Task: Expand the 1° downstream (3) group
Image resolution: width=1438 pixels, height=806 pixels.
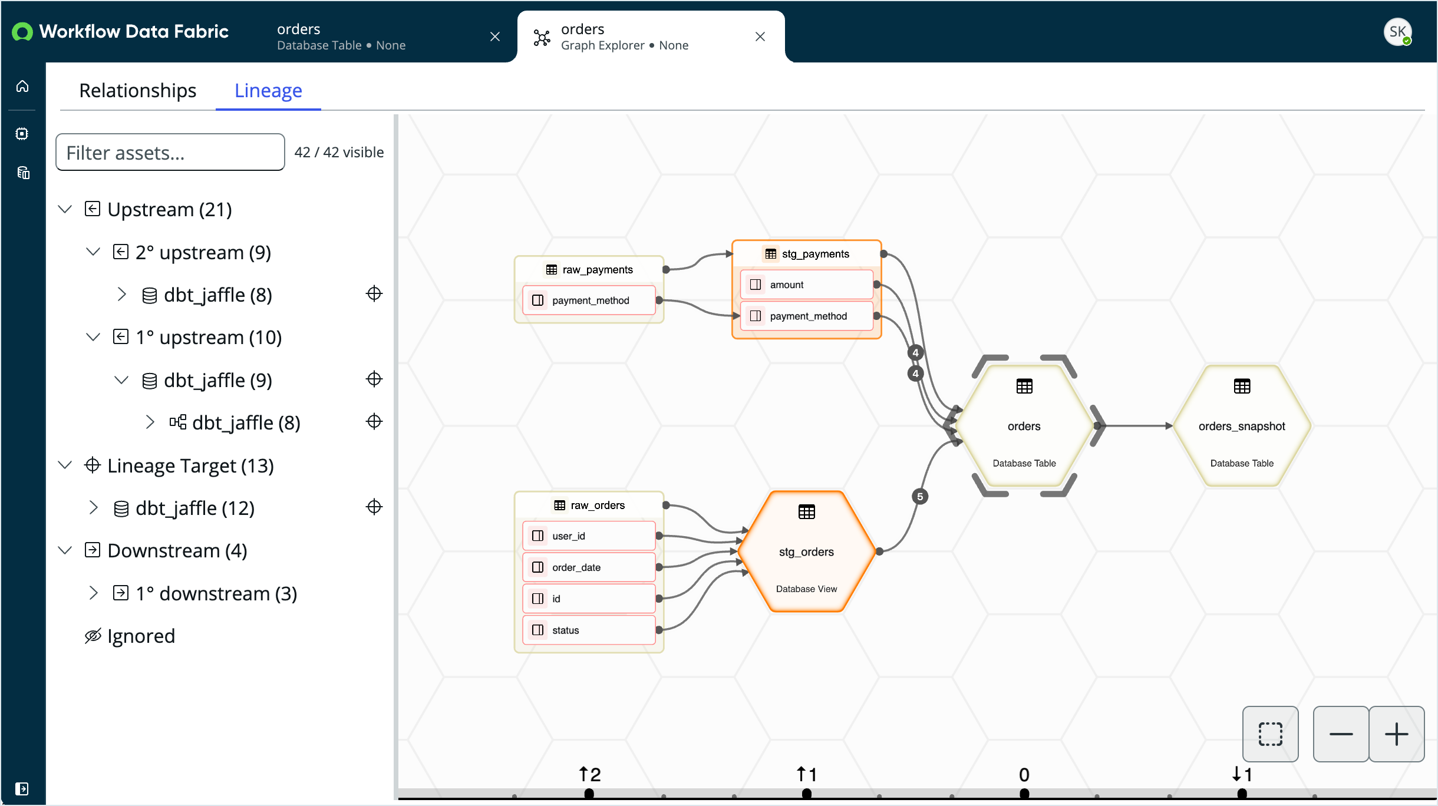Action: click(x=93, y=593)
